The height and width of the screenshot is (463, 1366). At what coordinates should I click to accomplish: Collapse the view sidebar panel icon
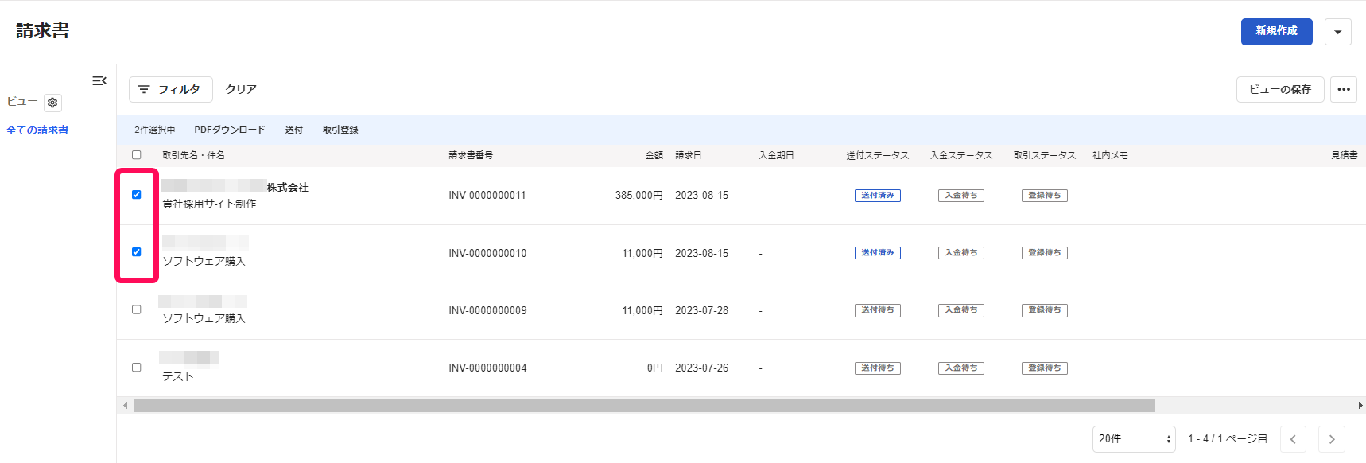99,80
